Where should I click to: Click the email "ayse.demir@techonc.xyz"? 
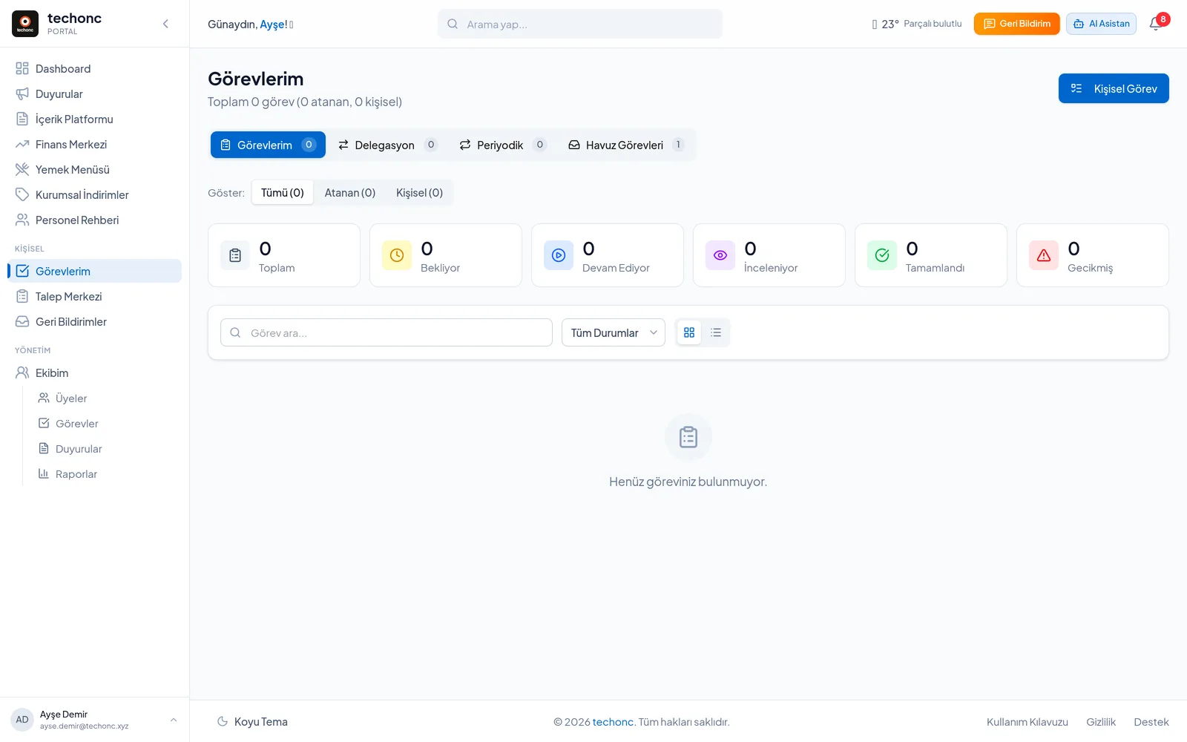[x=84, y=726]
